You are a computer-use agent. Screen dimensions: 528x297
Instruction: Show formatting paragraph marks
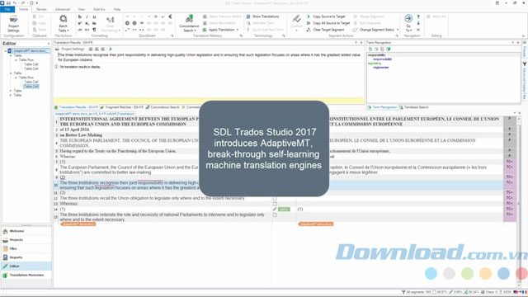[94, 30]
